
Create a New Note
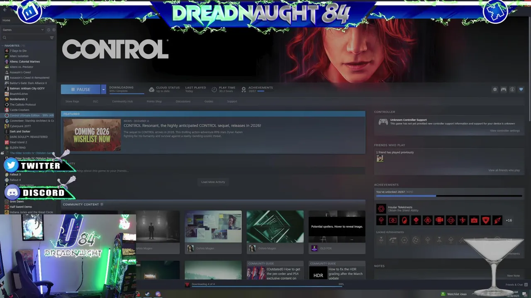click(513, 276)
